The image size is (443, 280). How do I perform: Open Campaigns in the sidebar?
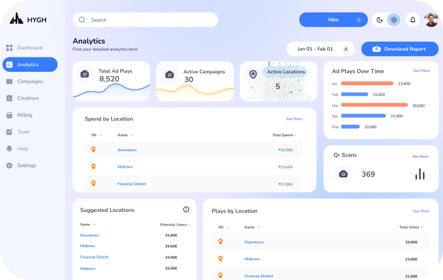(x=30, y=81)
